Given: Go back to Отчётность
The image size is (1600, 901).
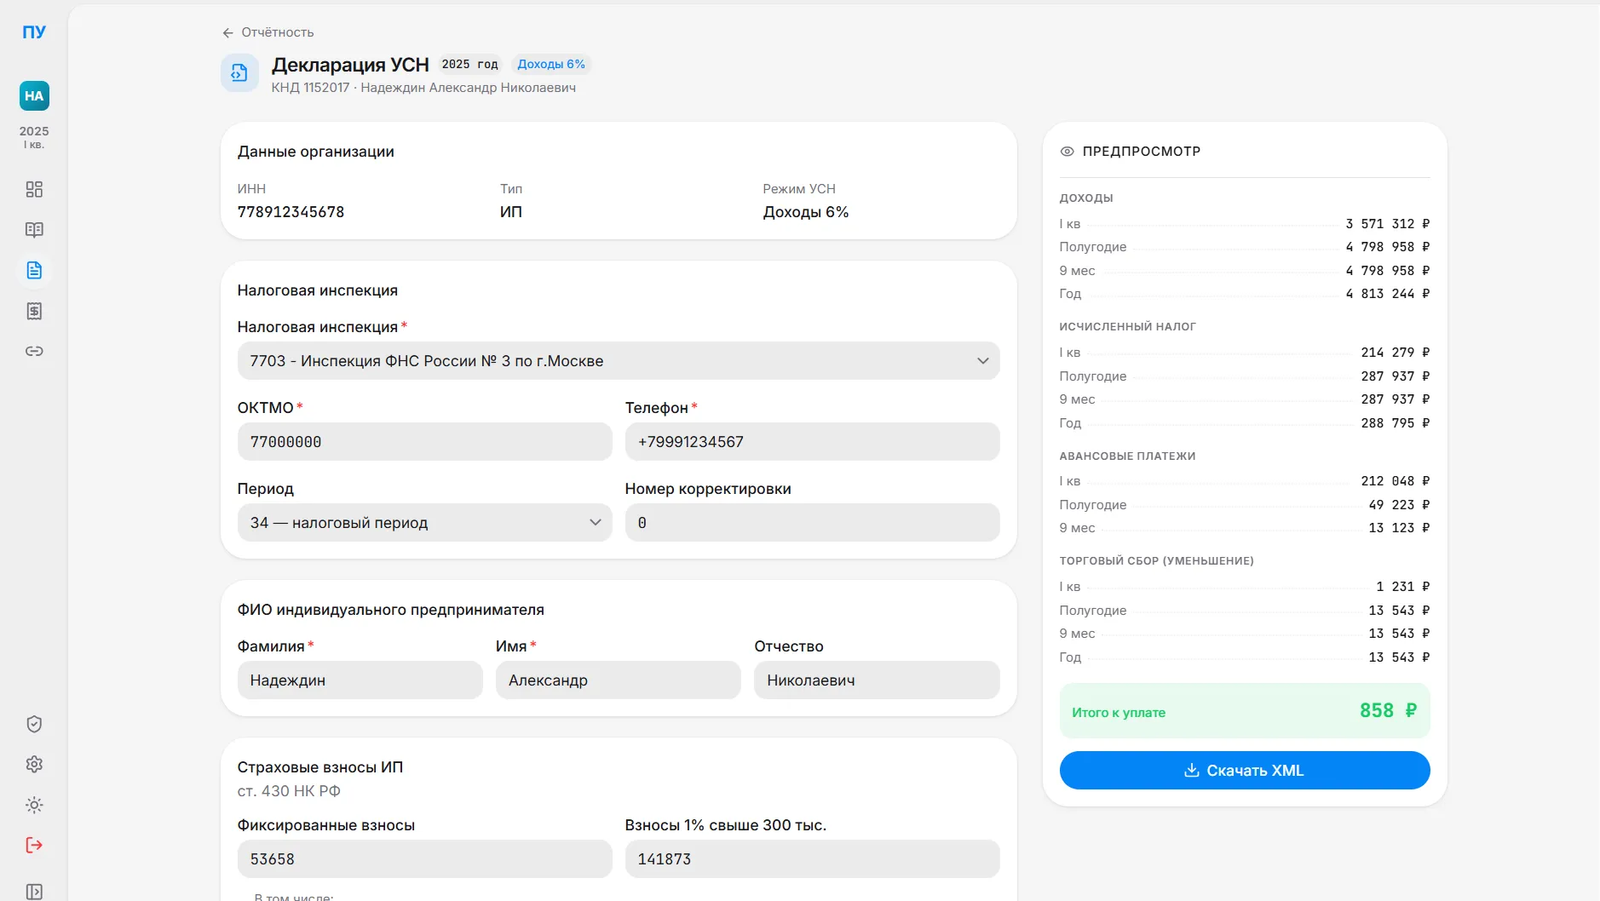Looking at the screenshot, I should pyautogui.click(x=268, y=32).
